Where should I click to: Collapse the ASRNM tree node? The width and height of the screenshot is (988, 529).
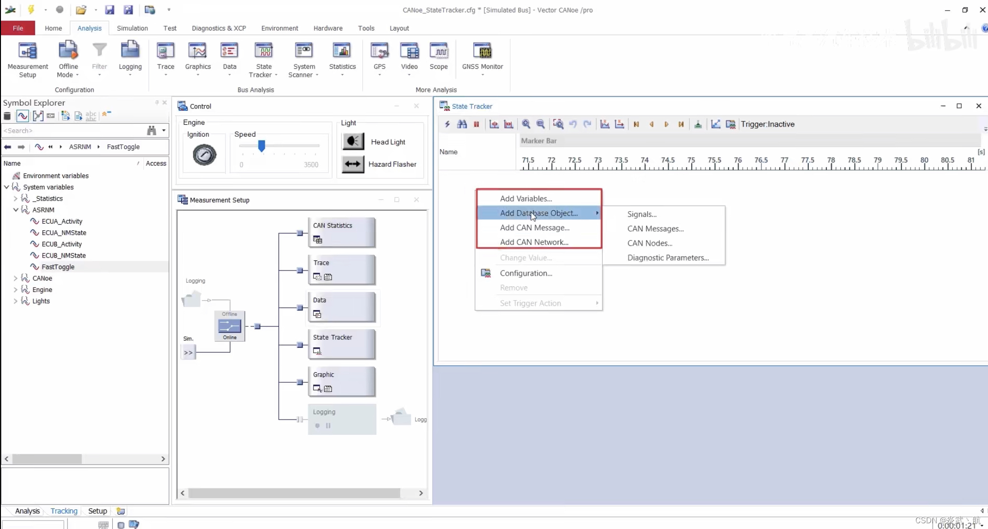point(16,210)
